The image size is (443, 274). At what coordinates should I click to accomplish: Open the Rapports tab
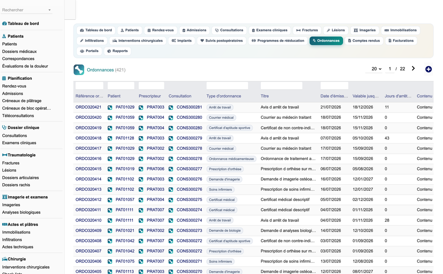(117, 51)
